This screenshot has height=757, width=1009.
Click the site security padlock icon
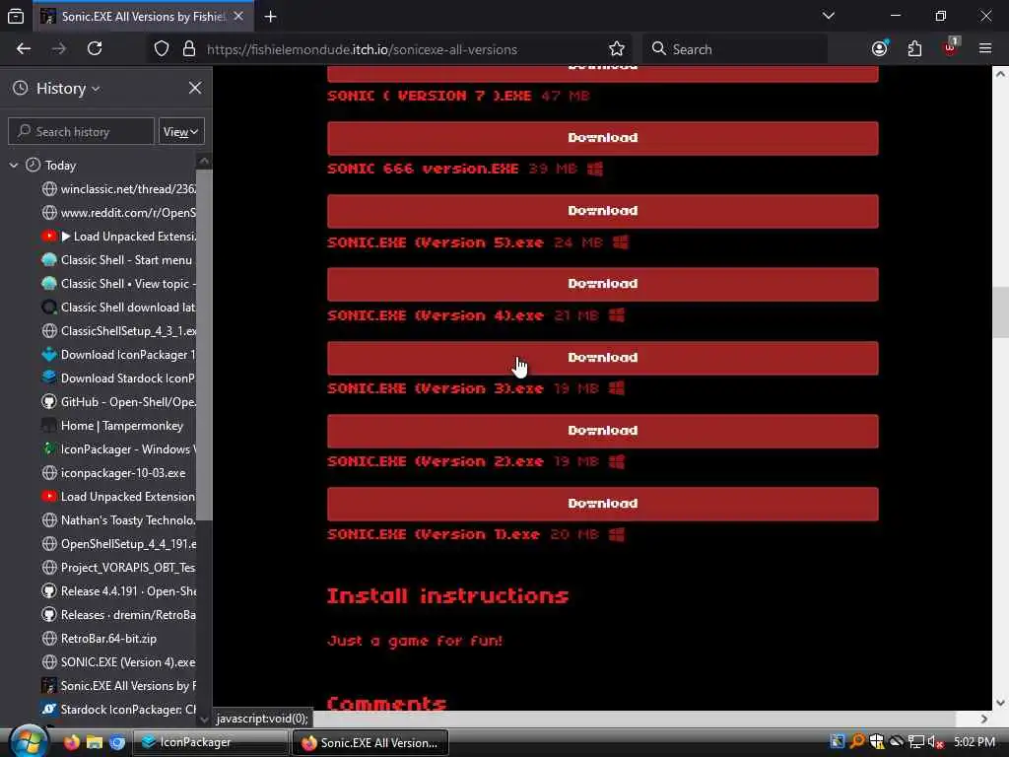point(189,49)
